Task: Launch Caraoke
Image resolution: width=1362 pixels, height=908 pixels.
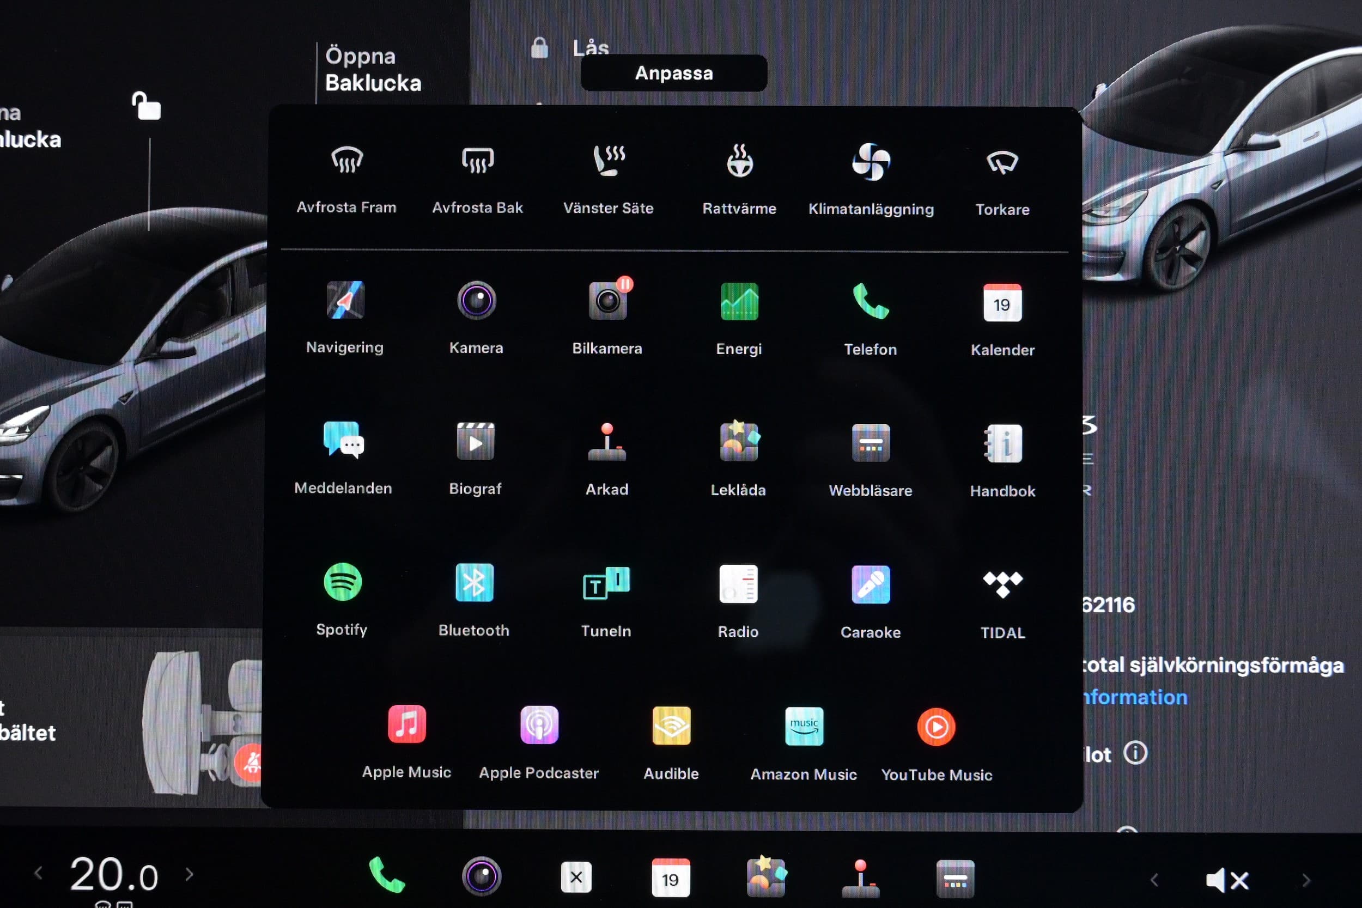Action: pos(871,602)
